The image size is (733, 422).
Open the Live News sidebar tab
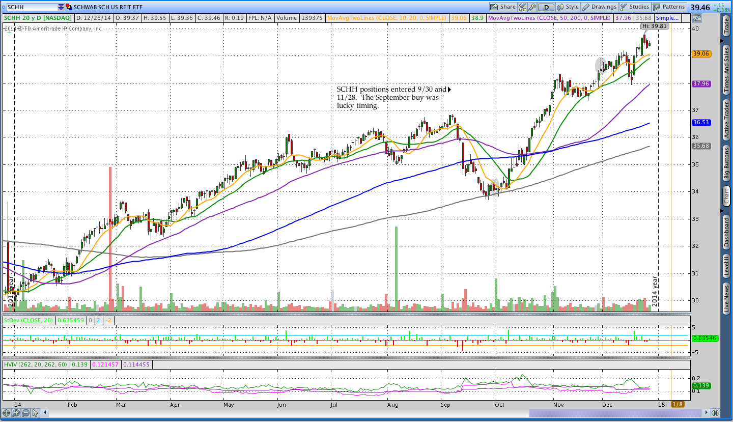(726, 299)
